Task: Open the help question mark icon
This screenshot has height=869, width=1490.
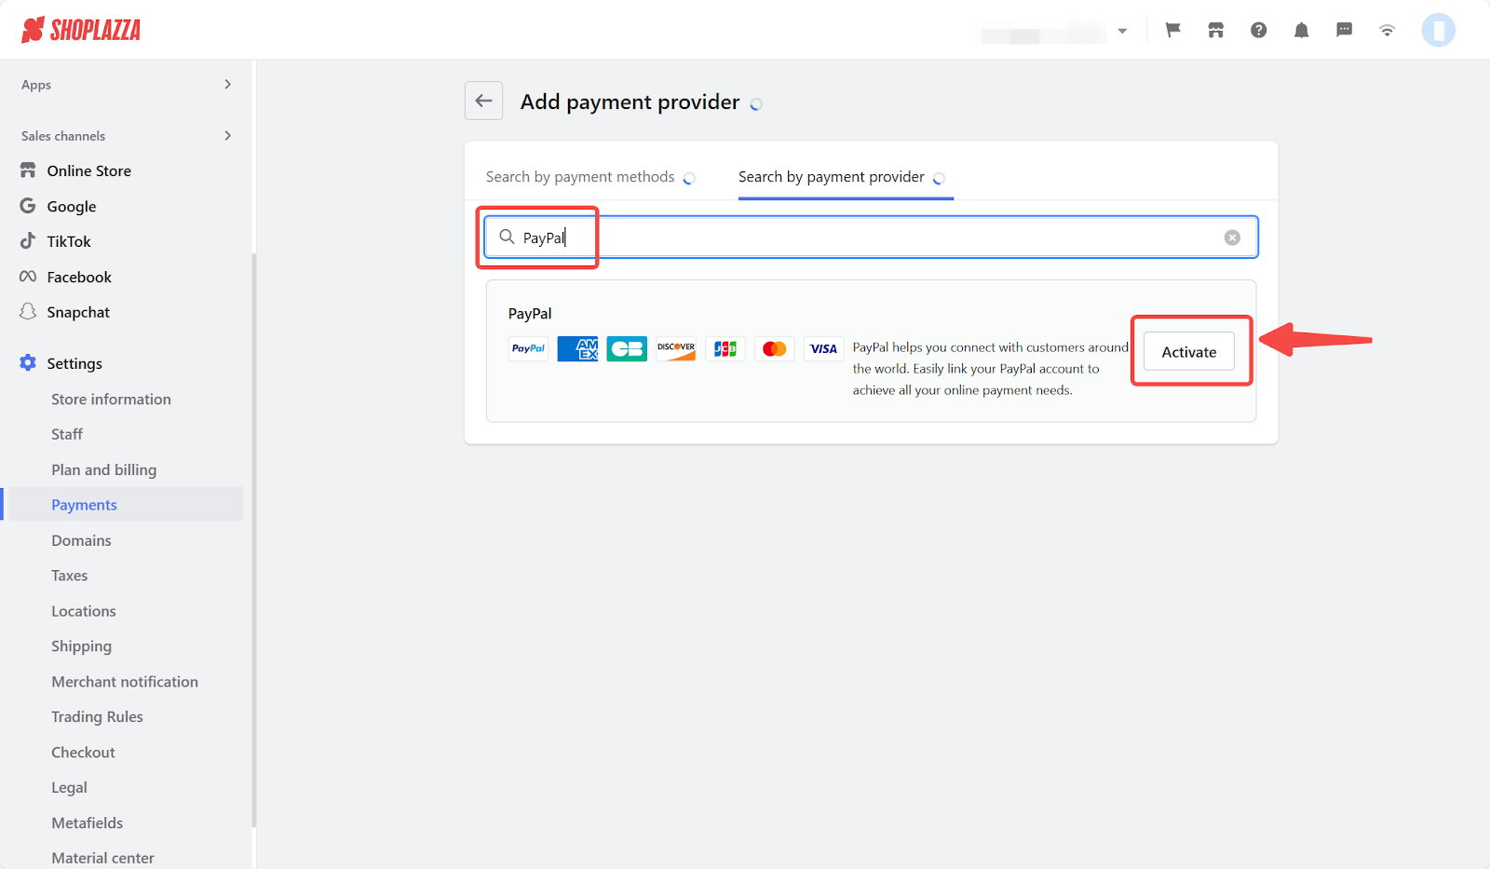Action: [1259, 30]
